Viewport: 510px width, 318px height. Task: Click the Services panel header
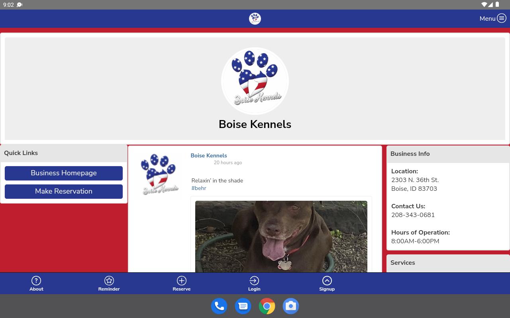448,264
